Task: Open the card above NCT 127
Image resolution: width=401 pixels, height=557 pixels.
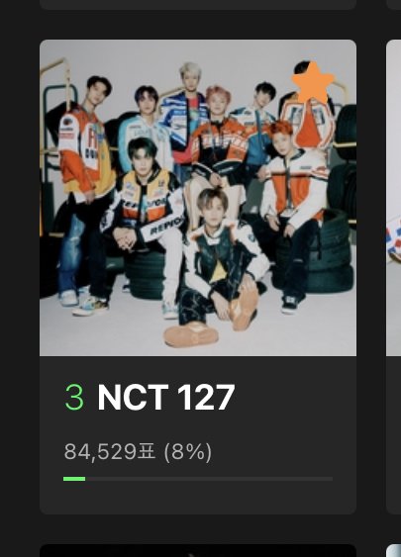Action: coord(198,5)
